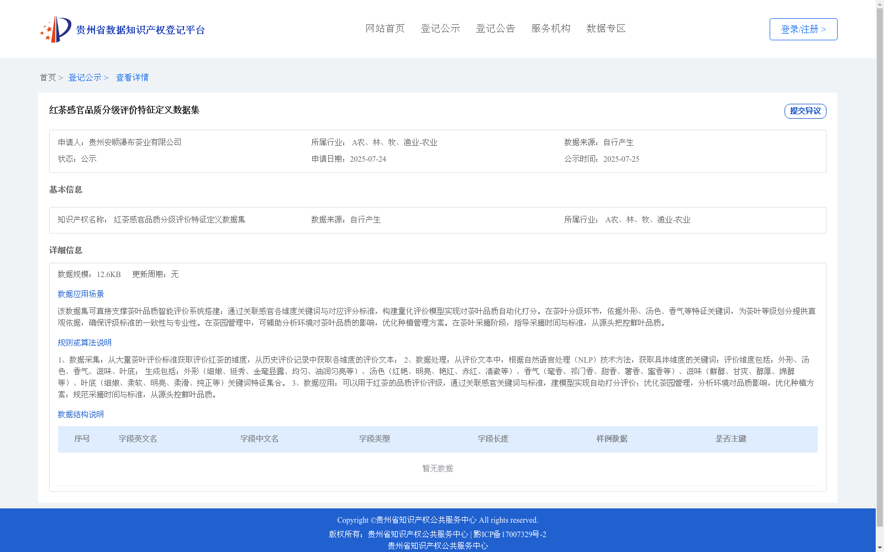Go to 网站首页 in the navigation

pos(385,28)
